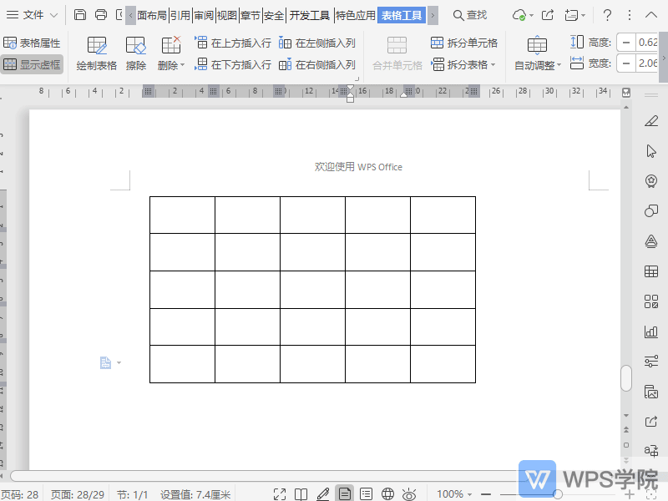Toggle Show Gridlines (显示虚框)
Screen dimensions: 668x501
tap(32, 64)
